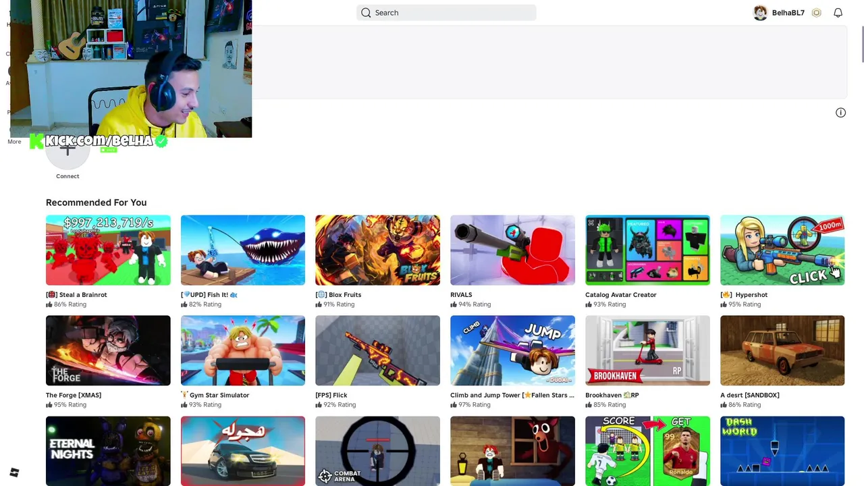Open the Robux hexagon icon

(817, 13)
